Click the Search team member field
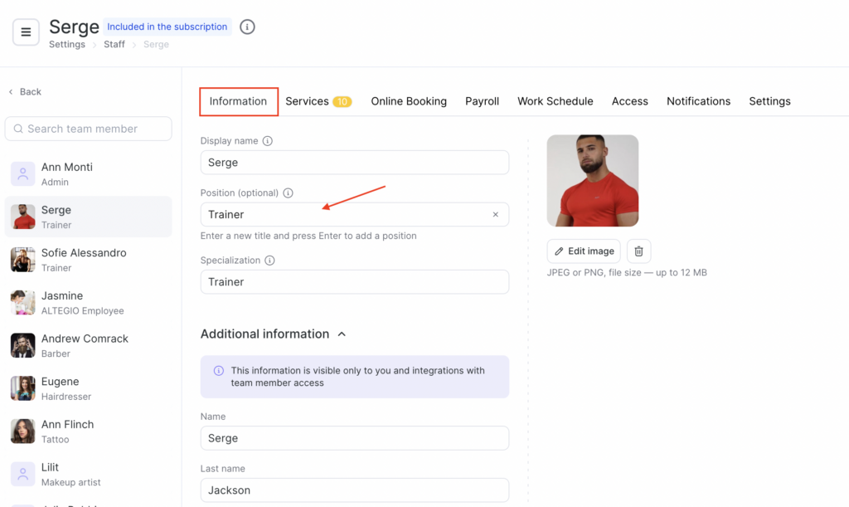This screenshot has height=507, width=849. (89, 129)
